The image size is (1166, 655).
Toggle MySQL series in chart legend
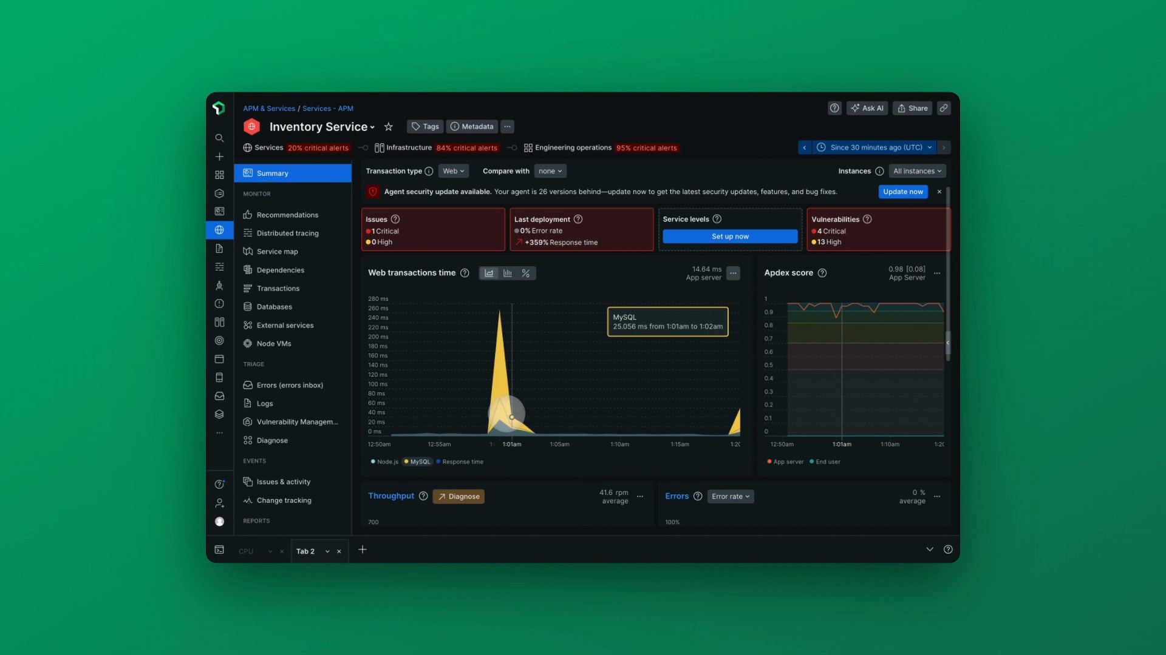tap(417, 462)
